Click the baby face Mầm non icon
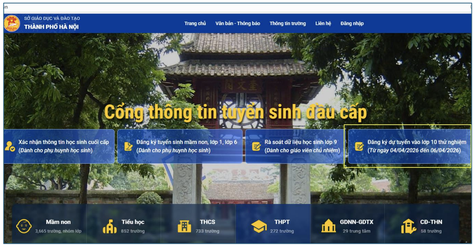Image resolution: width=476 pixels, height=250 pixels. [24, 226]
